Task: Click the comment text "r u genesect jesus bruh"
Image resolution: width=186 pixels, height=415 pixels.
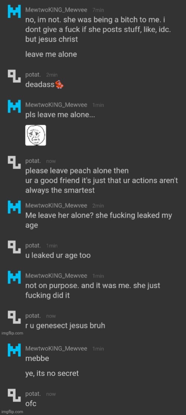Action: coord(65,326)
